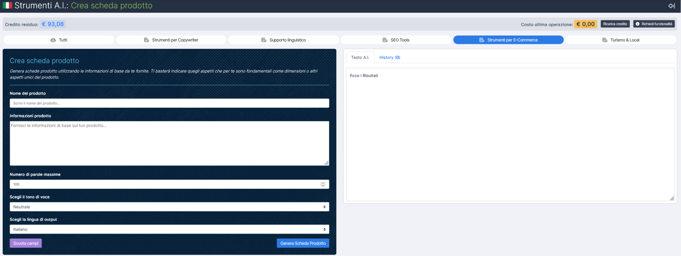Click the results area resize handle
This screenshot has height=256, width=681.
[x=672, y=198]
